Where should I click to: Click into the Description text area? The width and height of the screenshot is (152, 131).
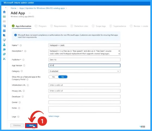pos(84,52)
